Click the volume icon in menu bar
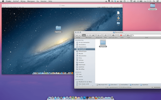This screenshot has height=100, width=161. pyautogui.click(x=134, y=1)
